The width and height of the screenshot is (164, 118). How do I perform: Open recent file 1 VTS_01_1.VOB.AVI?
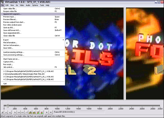(33, 71)
